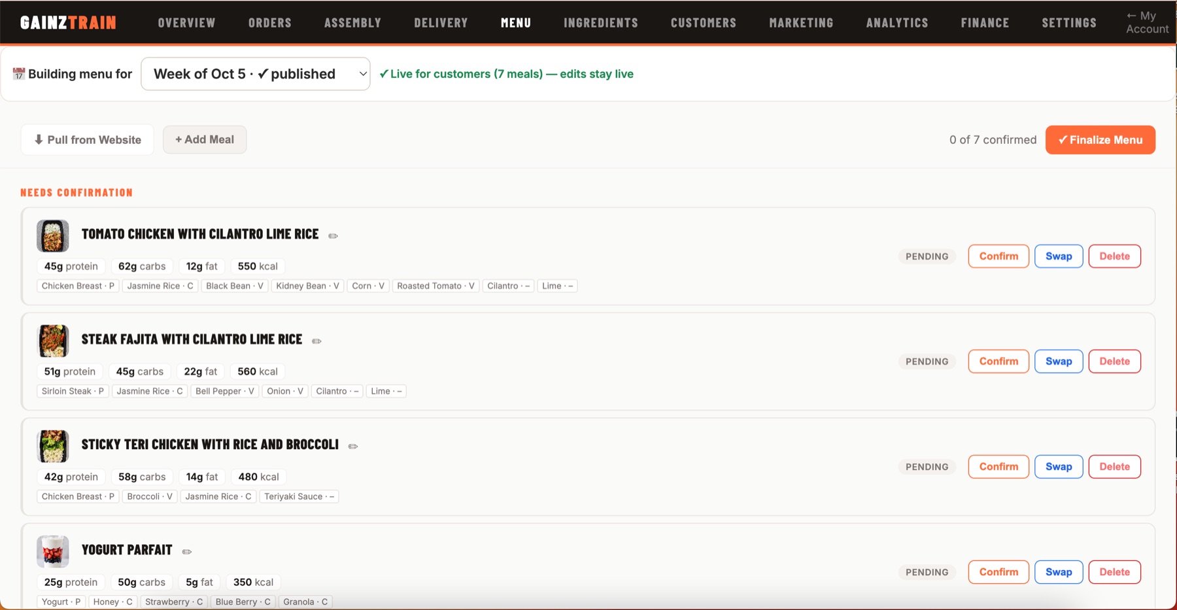
Task: Click the calendar icon beside Building menu
Action: 18,74
